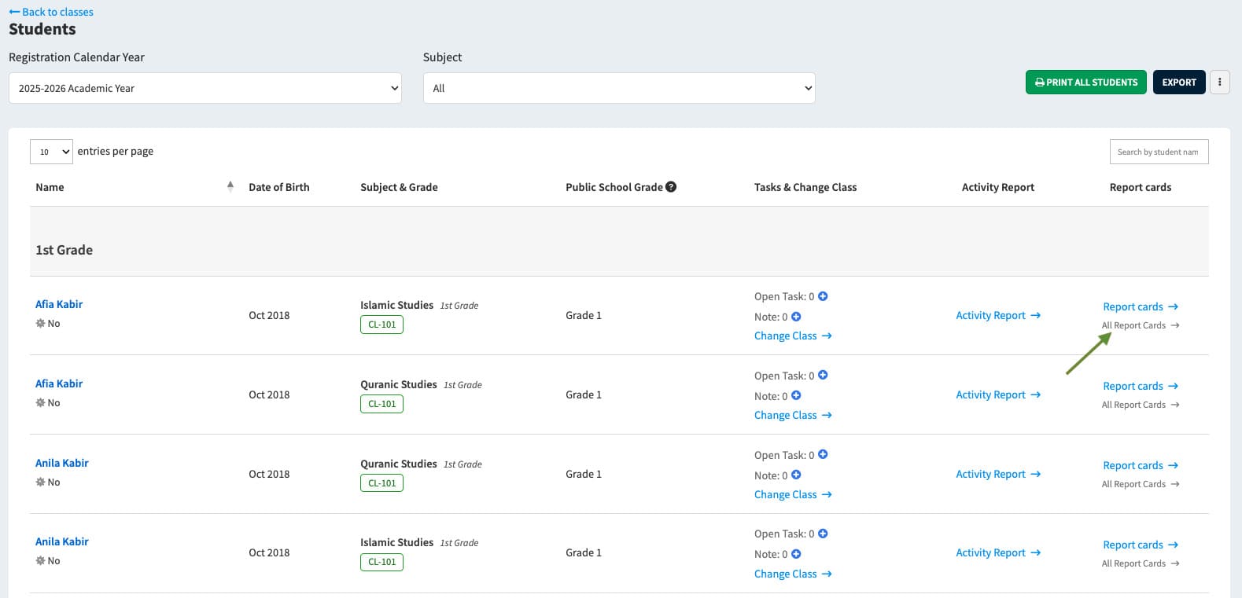
Task: Click Change Class for Anila Kabir Islamic Studies
Action: tap(793, 574)
